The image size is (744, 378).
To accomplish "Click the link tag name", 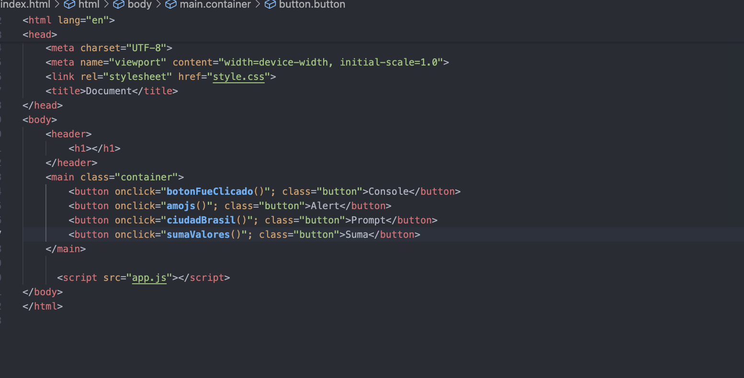I will (x=63, y=77).
